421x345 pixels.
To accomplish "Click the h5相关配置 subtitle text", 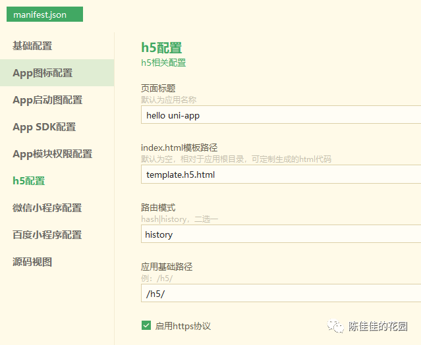I will click(x=163, y=63).
